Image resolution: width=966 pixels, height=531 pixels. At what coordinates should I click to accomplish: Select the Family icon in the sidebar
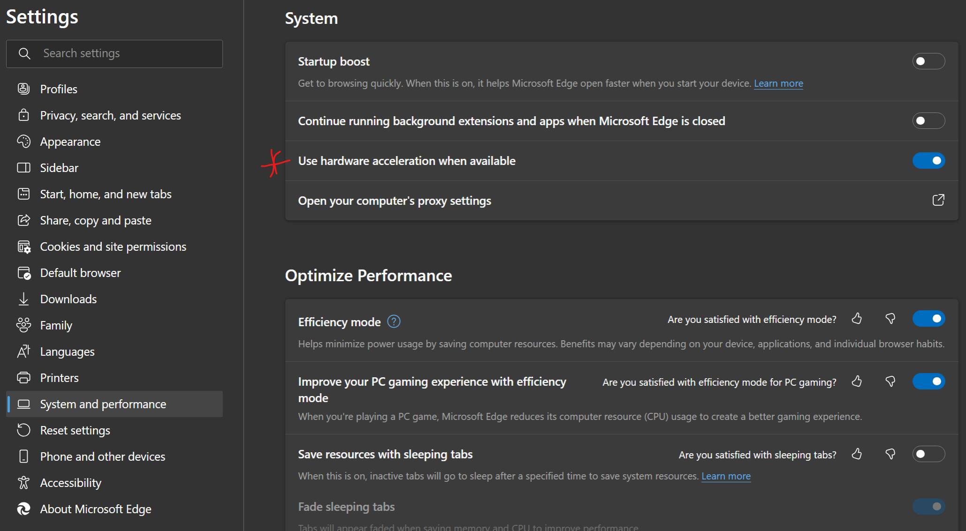(24, 325)
